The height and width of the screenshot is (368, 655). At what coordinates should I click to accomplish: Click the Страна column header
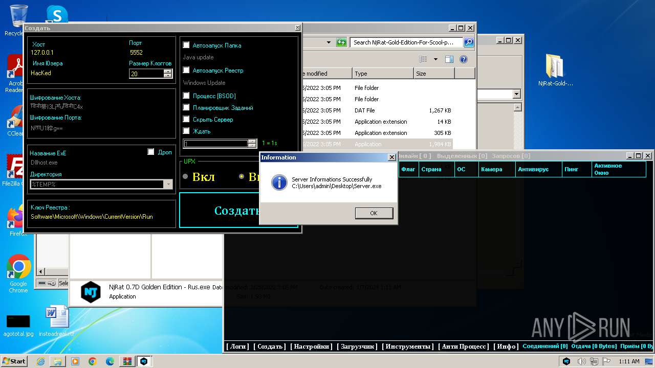click(x=436, y=169)
